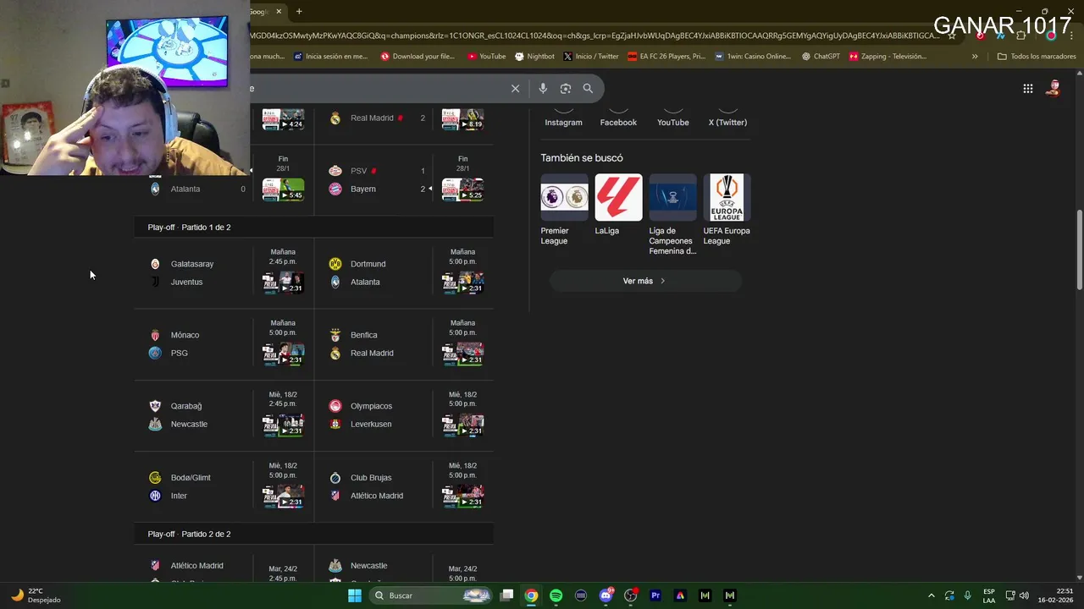
Task: Expand Ver más related searches
Action: tap(645, 281)
